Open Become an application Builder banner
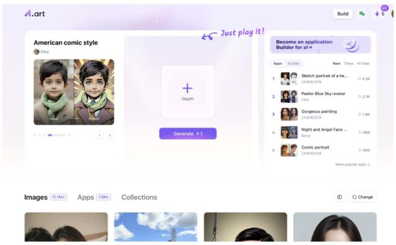This screenshot has height=245, width=396. tap(321, 45)
